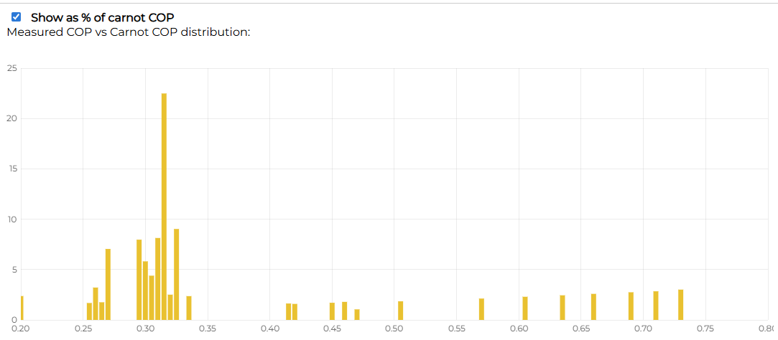Image resolution: width=778 pixels, height=340 pixels.
Task: Click the histogram bar at 0.71
Action: tap(656, 306)
